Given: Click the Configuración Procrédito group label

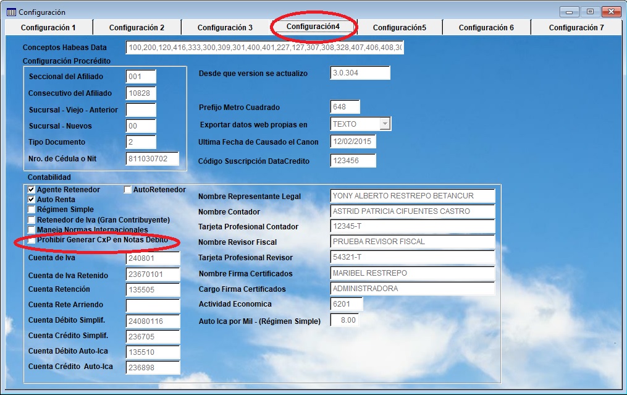Looking at the screenshot, I should pos(66,61).
